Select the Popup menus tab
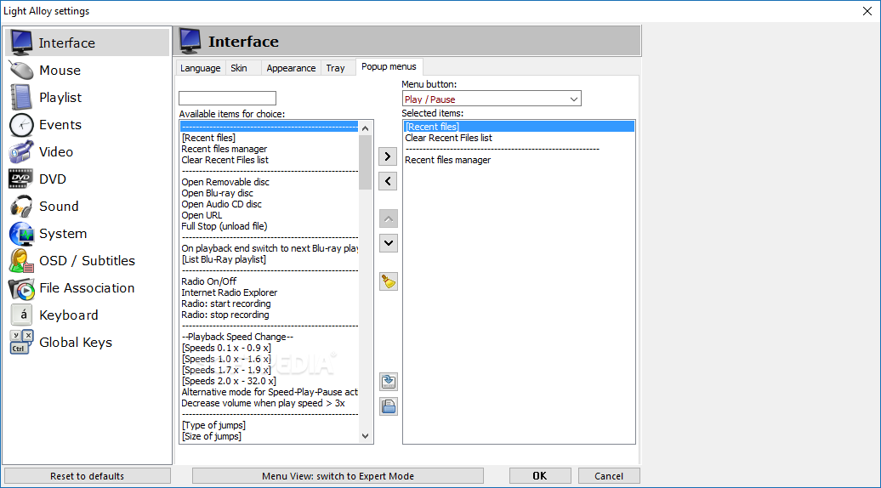 point(389,67)
